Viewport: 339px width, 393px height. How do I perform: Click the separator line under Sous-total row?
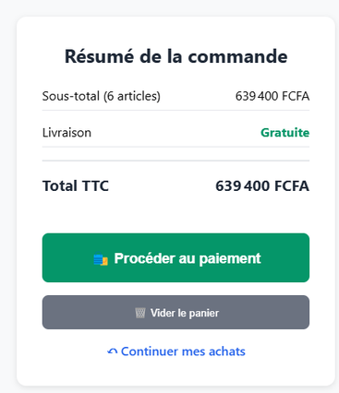pos(176,110)
